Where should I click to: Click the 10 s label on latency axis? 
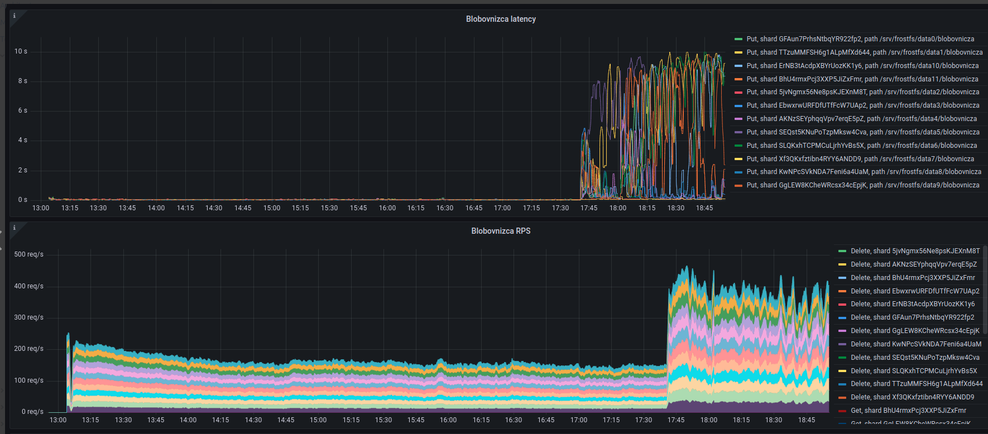pyautogui.click(x=21, y=51)
